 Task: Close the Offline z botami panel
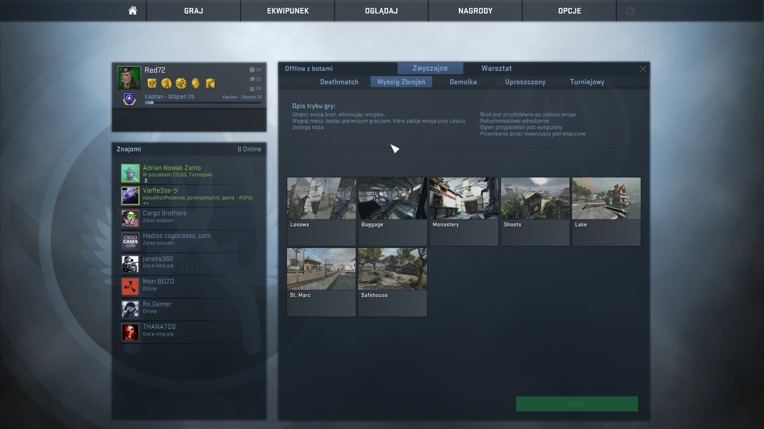click(x=643, y=69)
